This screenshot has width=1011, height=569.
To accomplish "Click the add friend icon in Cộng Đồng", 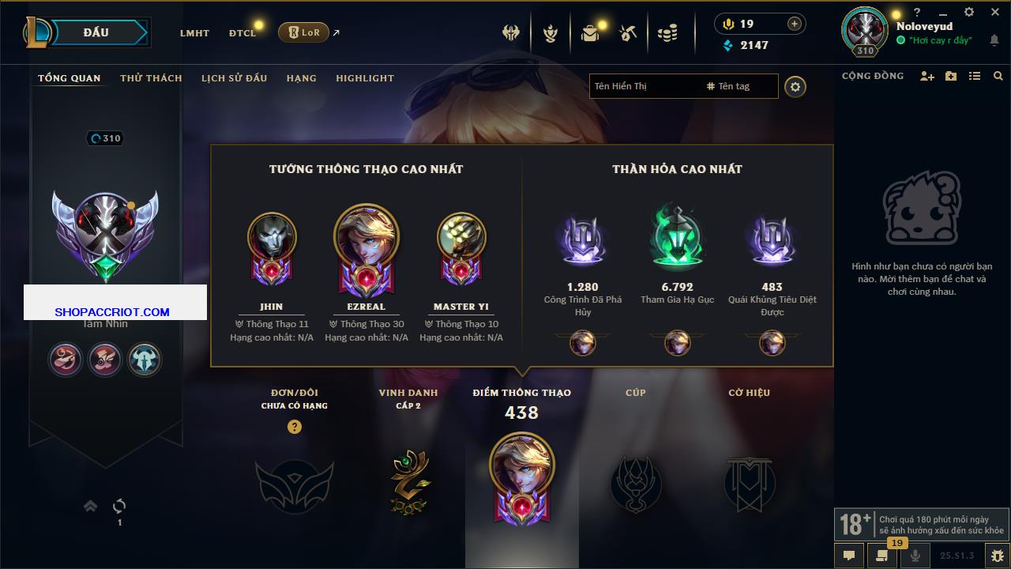I will [927, 76].
